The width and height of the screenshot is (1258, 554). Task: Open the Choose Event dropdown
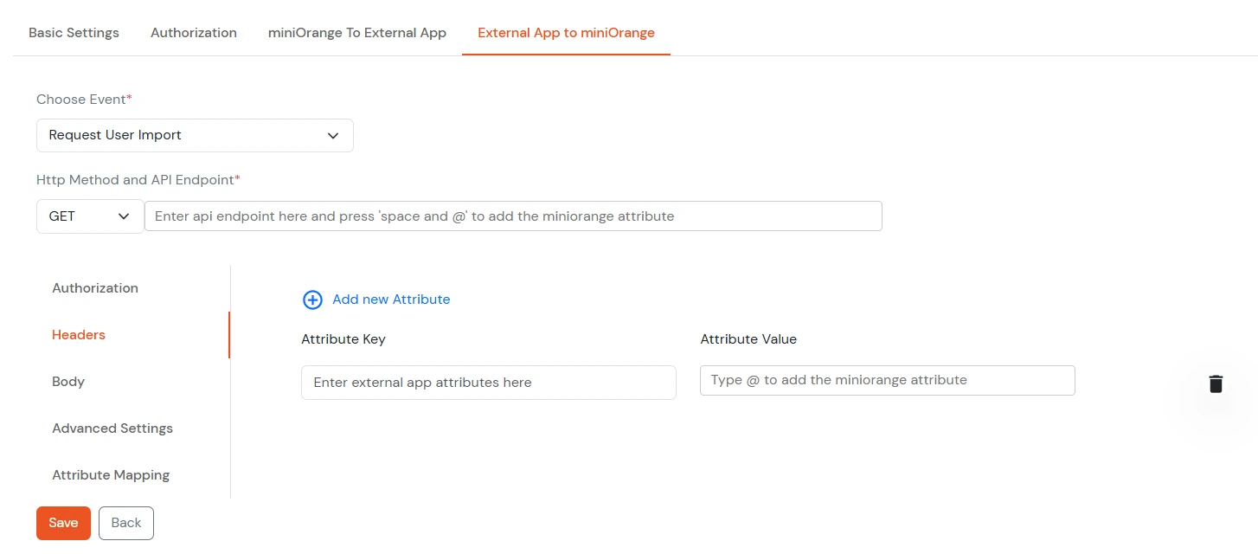[195, 135]
